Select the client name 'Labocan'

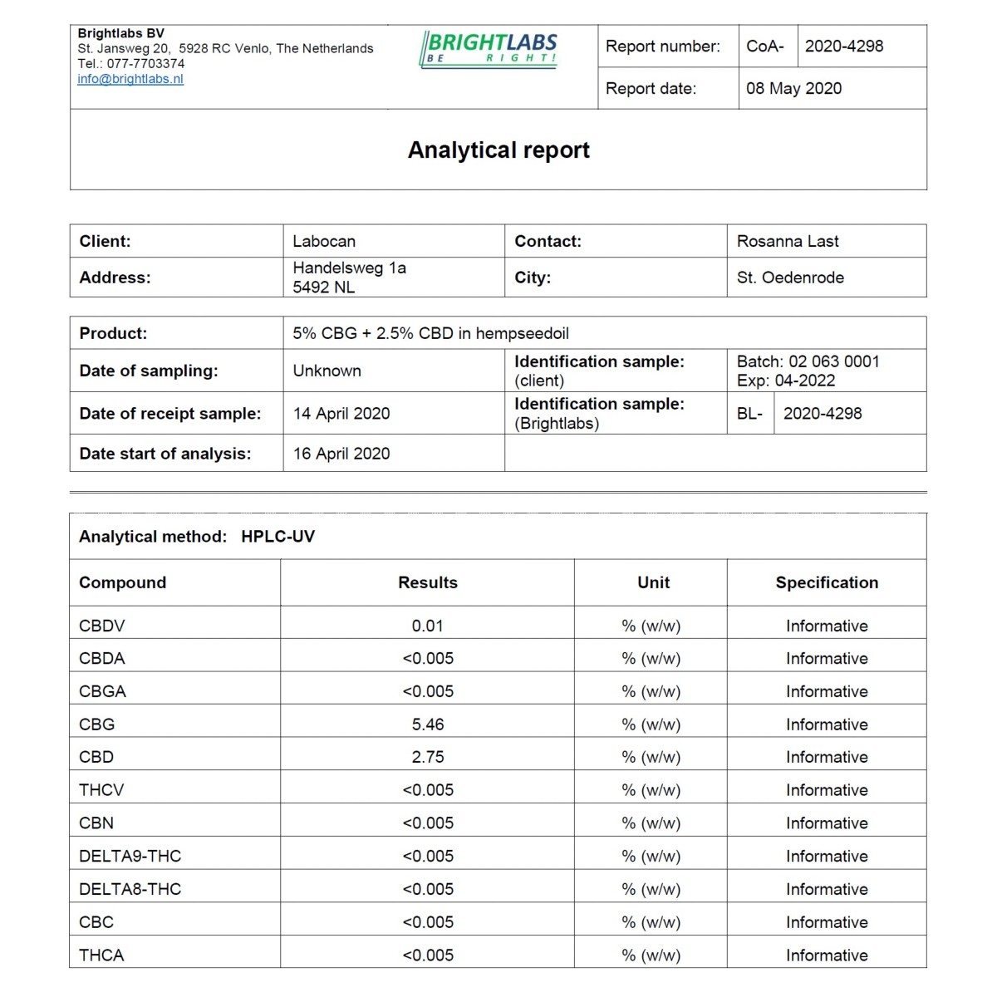click(x=324, y=242)
